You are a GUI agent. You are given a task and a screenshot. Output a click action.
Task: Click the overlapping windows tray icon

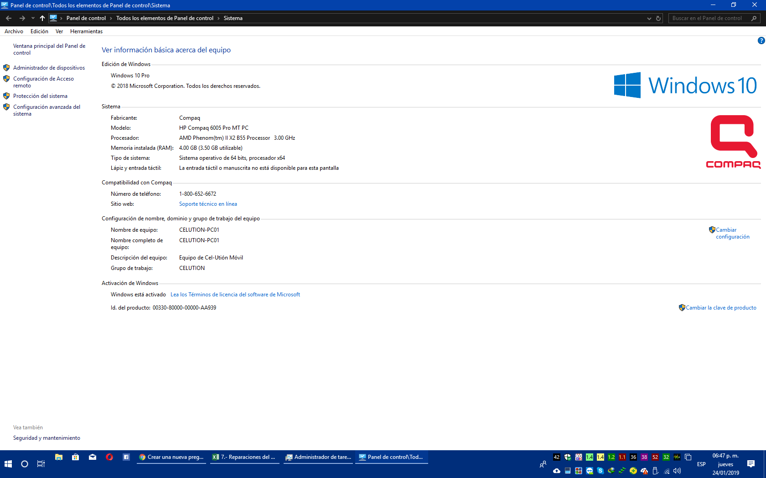[x=688, y=457]
